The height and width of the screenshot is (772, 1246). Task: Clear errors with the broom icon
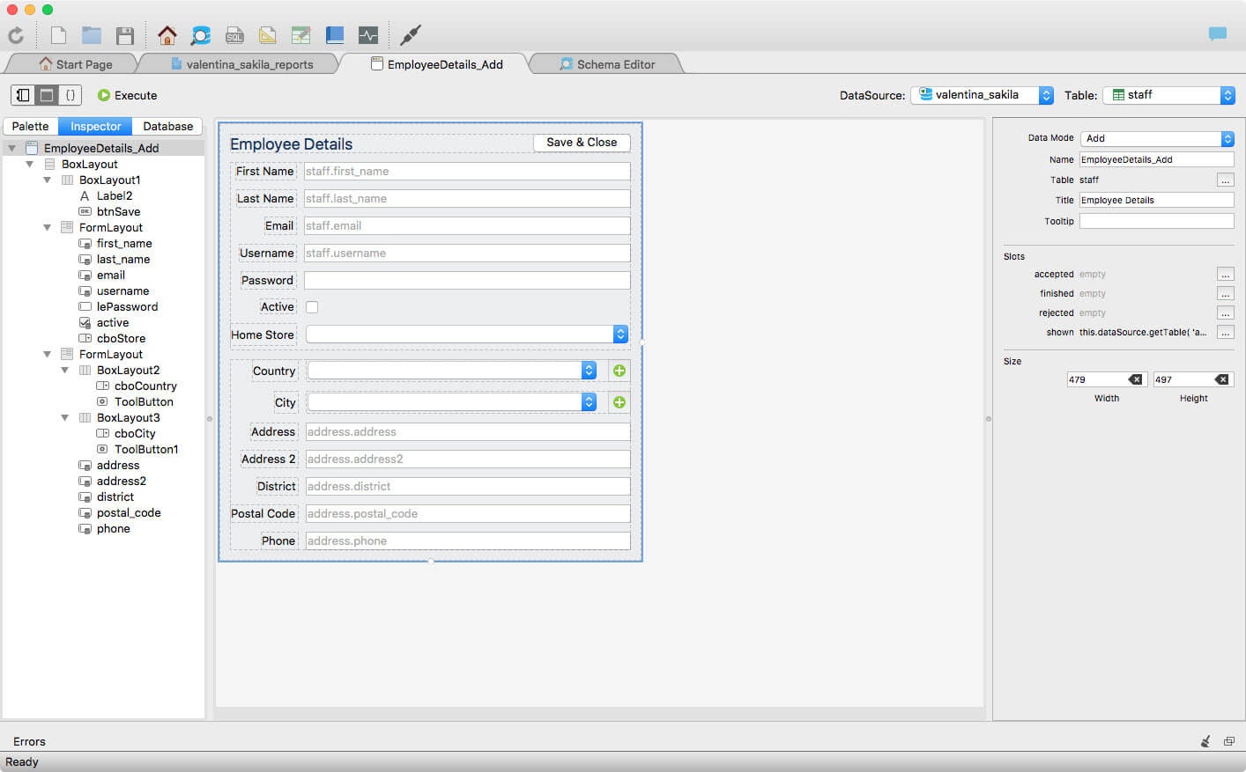1205,741
